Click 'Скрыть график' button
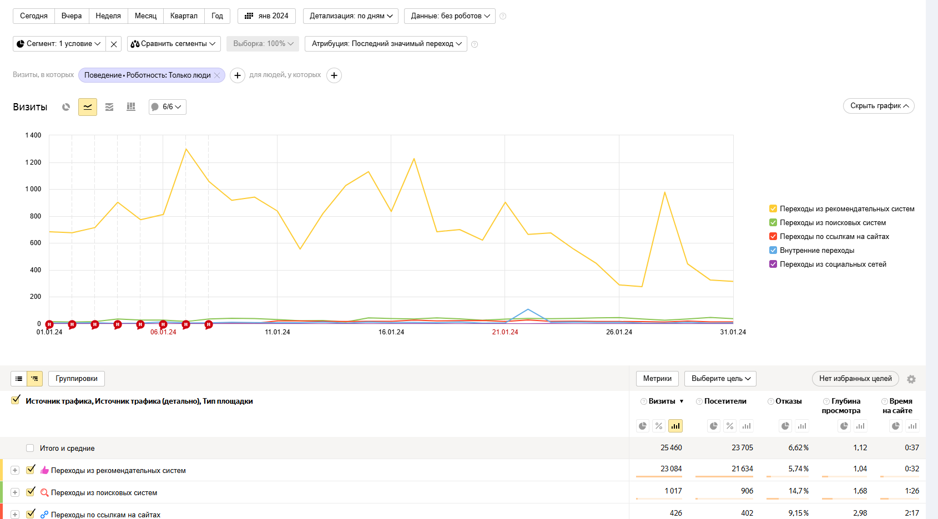 [x=879, y=106]
